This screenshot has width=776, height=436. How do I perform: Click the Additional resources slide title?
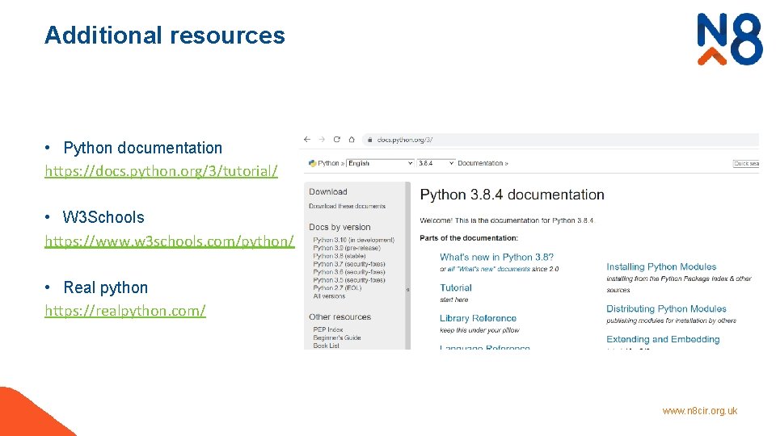click(x=165, y=36)
